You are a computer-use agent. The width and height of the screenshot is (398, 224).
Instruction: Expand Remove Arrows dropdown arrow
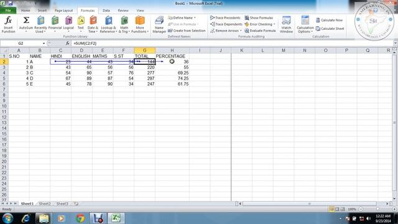pyautogui.click(x=241, y=30)
